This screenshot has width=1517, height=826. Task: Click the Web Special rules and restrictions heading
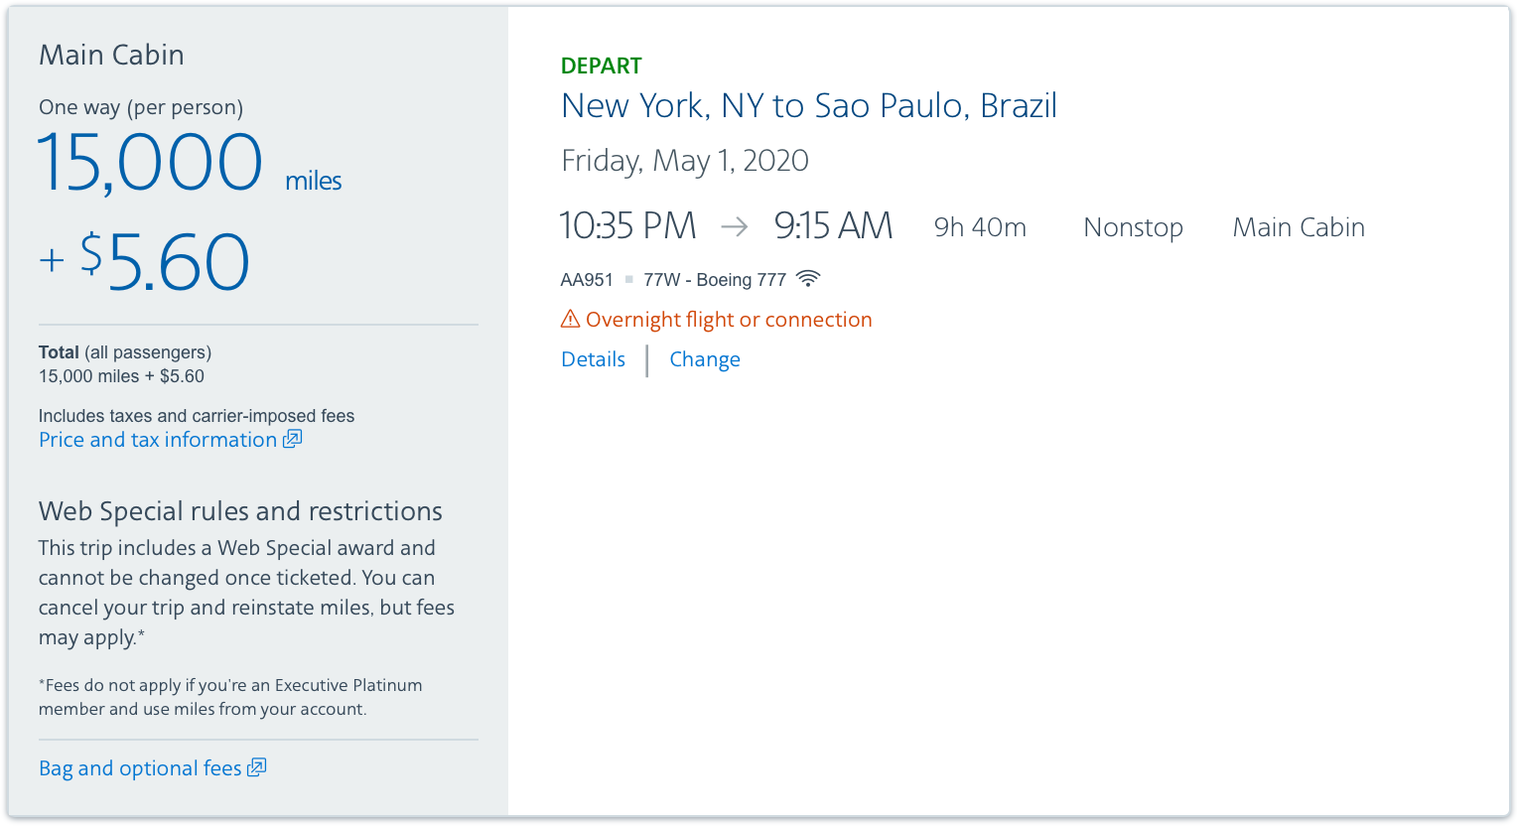[240, 511]
